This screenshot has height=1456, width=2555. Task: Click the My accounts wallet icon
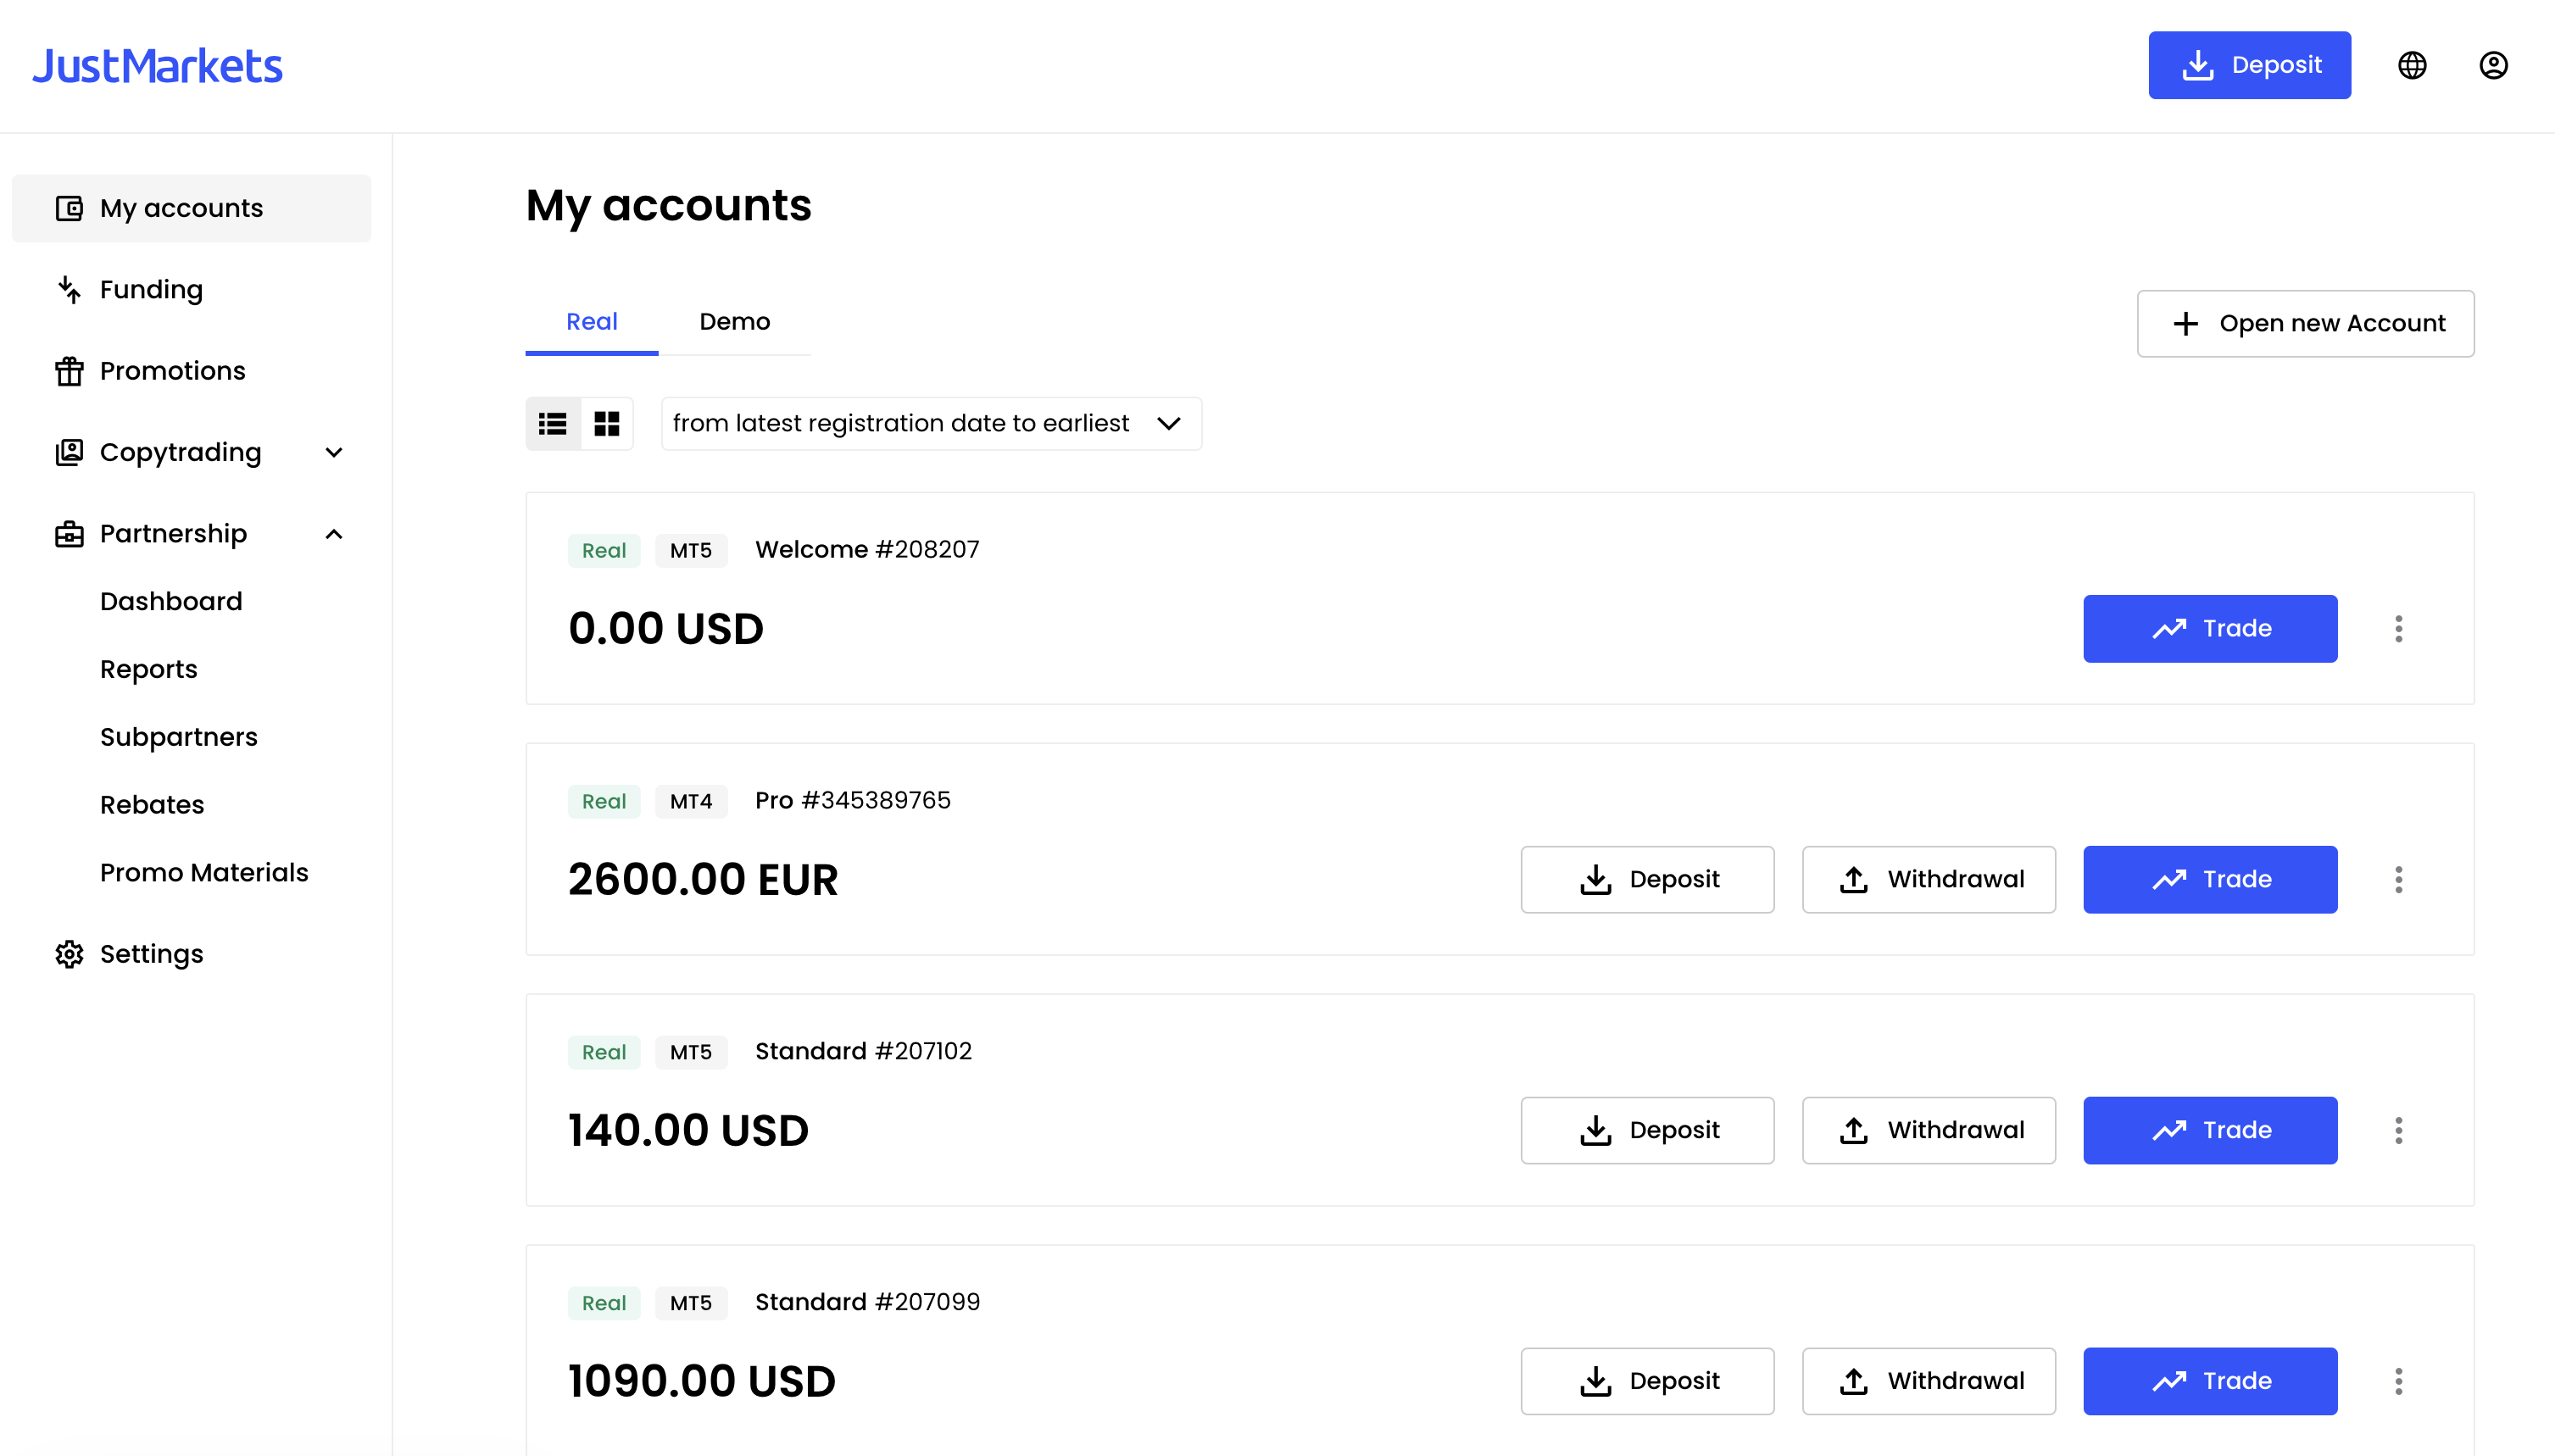pos(69,208)
